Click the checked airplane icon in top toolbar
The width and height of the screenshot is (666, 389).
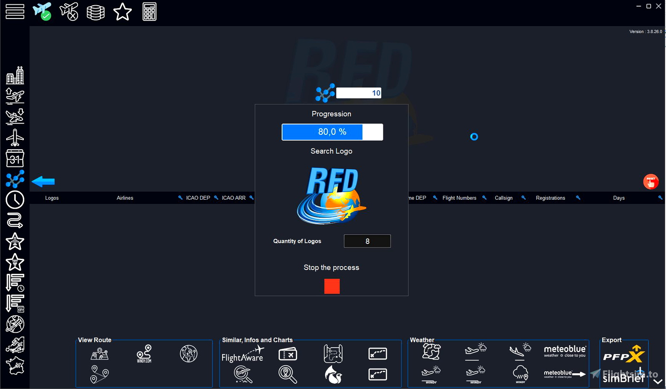pos(42,12)
